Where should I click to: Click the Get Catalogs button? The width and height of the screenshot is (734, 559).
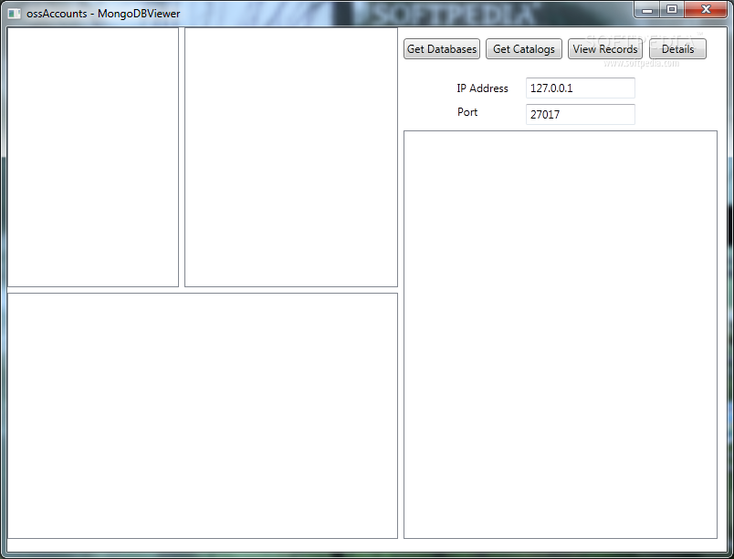tap(523, 49)
